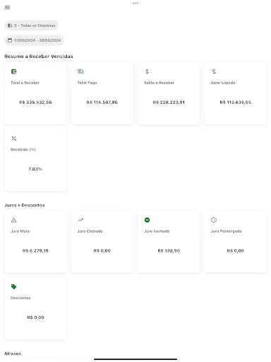Click the Total a Receber wallet icon
This screenshot has width=271, height=362.
click(x=13, y=71)
